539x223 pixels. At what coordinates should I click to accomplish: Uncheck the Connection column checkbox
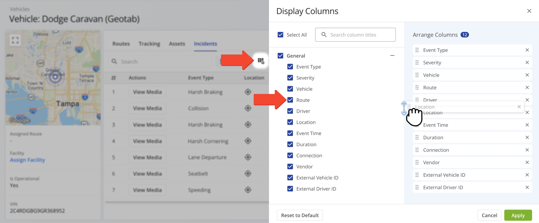coord(290,155)
